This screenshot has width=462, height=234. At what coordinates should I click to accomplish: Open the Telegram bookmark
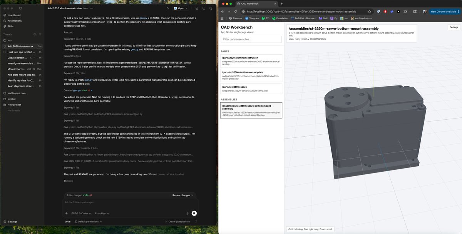[252, 18]
